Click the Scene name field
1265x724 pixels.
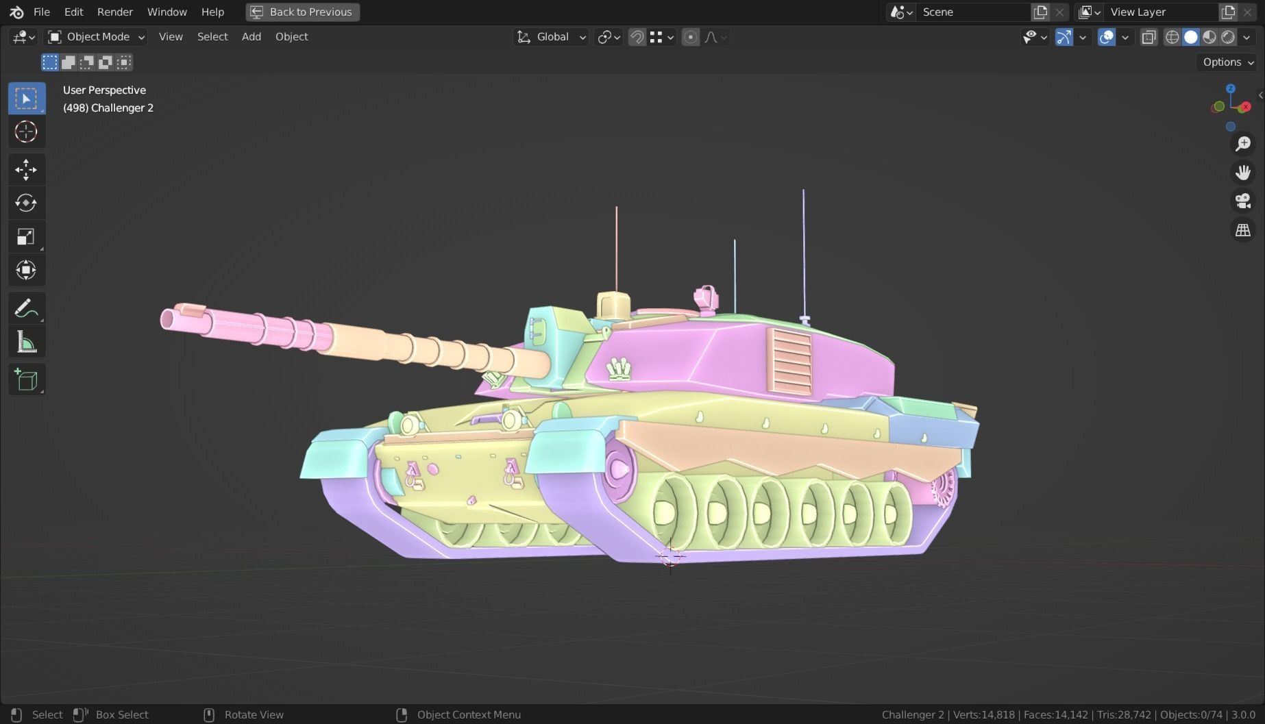tap(973, 12)
